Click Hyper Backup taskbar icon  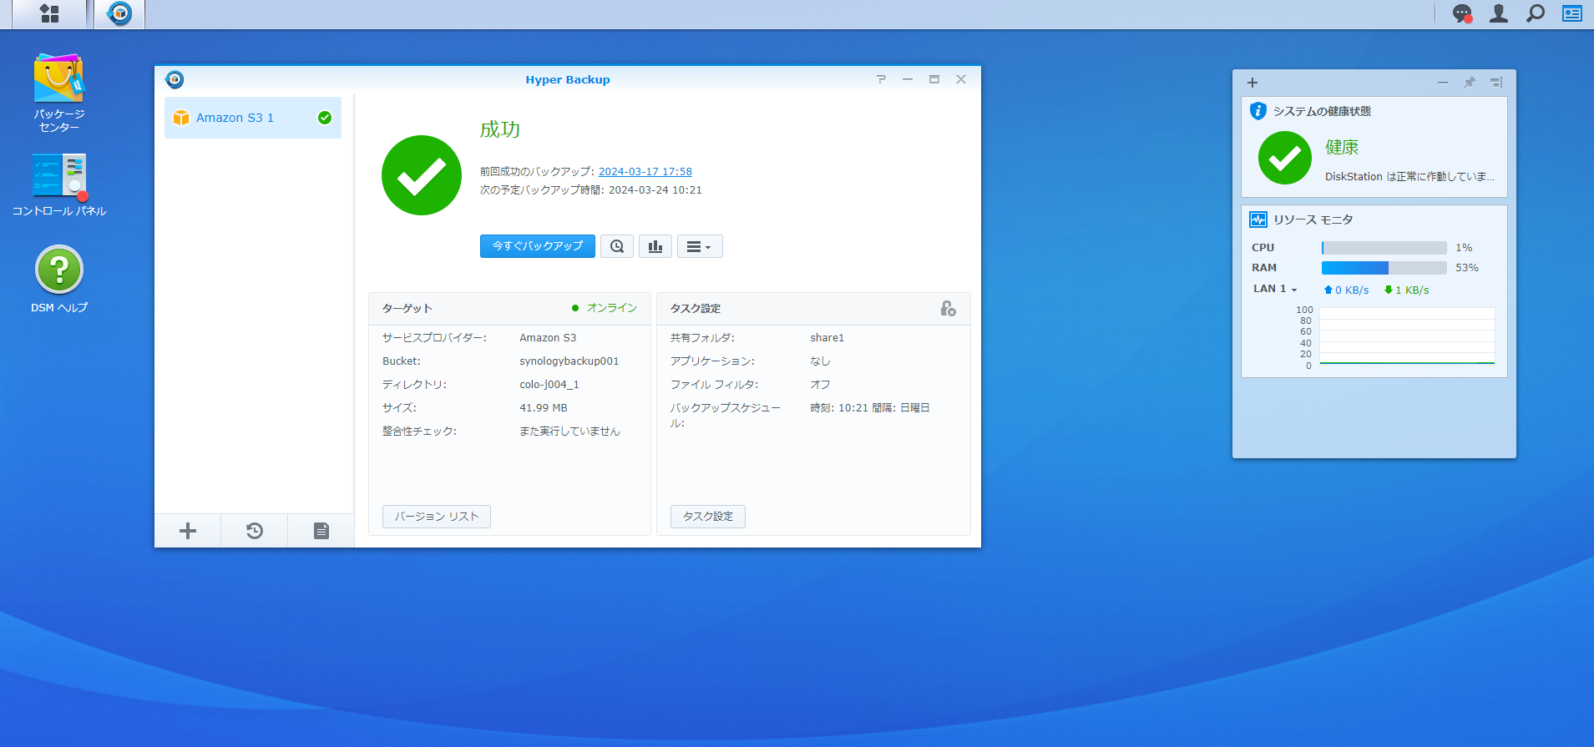click(x=119, y=14)
